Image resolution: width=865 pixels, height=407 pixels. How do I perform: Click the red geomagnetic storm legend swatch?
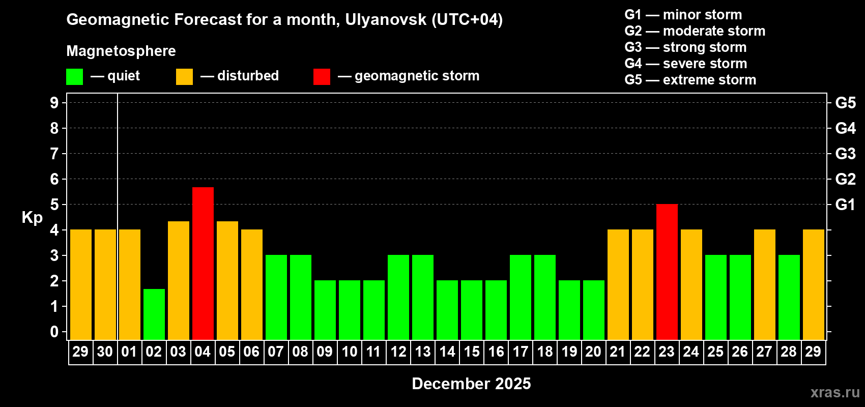[x=322, y=77]
